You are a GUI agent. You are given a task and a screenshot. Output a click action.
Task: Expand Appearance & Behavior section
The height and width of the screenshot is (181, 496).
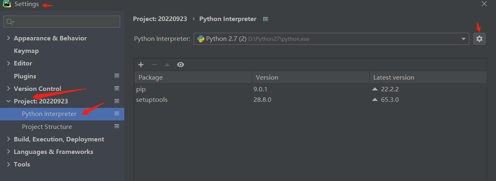[9, 38]
